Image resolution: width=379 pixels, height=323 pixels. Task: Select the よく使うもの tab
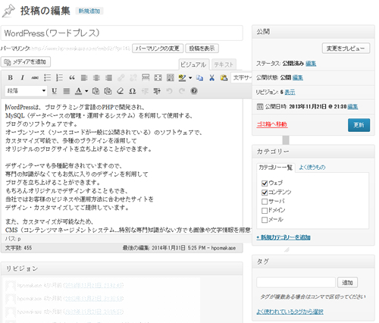312,168
